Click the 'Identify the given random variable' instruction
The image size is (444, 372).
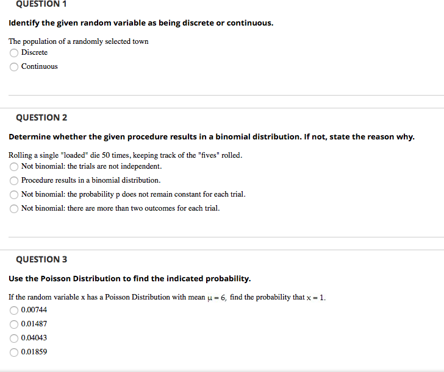[x=141, y=23]
